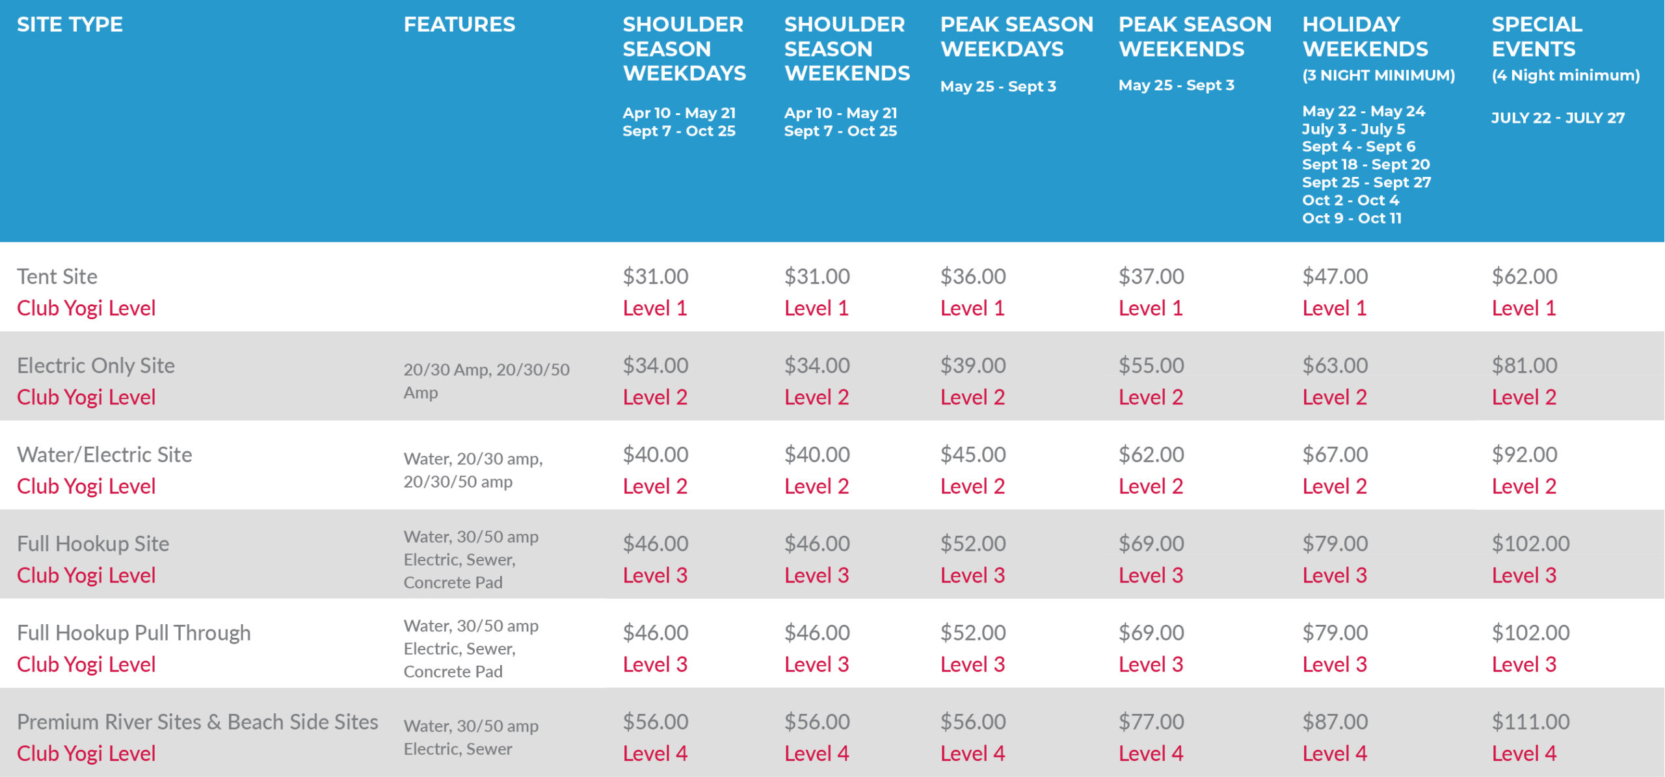
Task: Click the $47.00 Tent Site holiday weekend price
Action: pos(1335,276)
